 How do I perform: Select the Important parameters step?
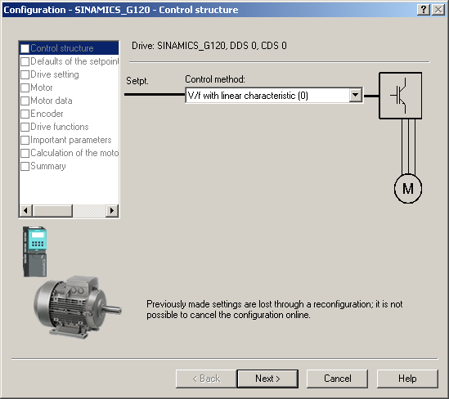pyautogui.click(x=70, y=140)
